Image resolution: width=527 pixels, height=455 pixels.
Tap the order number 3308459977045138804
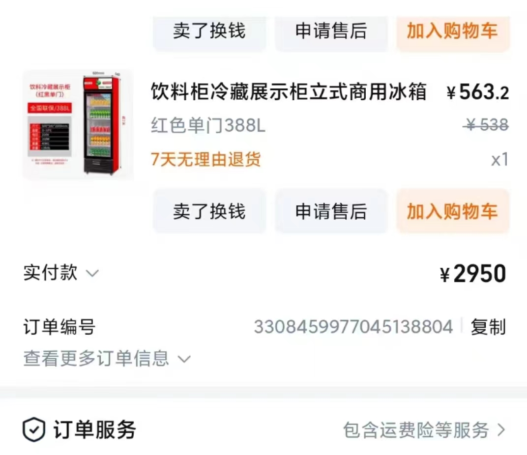[353, 327]
